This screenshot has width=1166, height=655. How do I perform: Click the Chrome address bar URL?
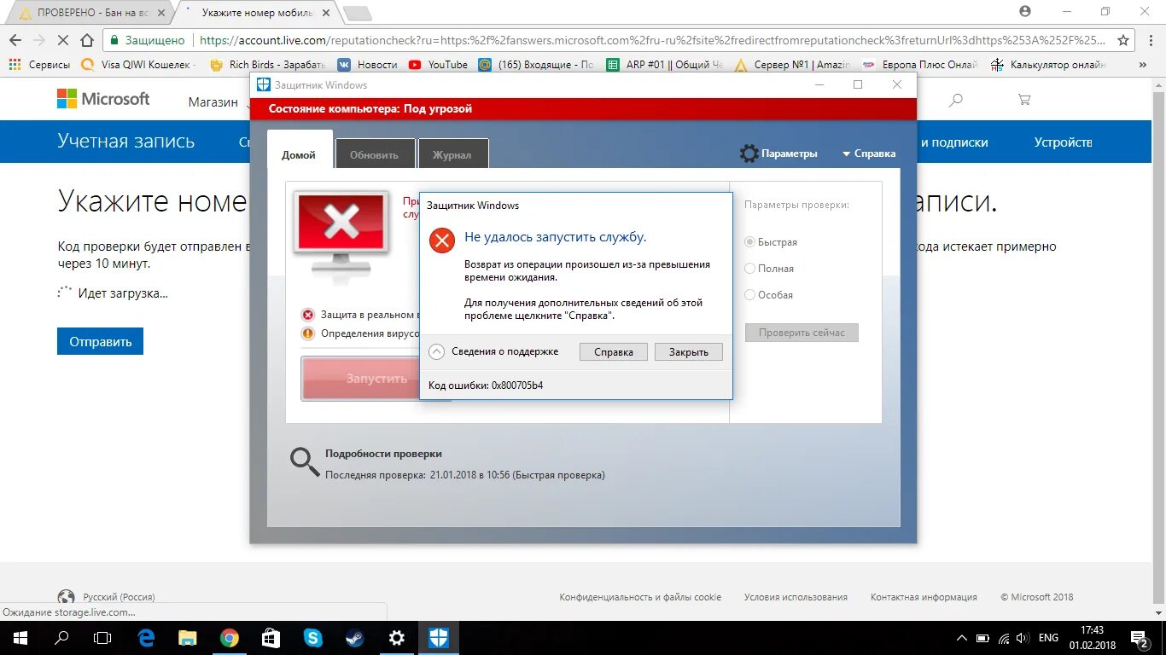click(653, 40)
